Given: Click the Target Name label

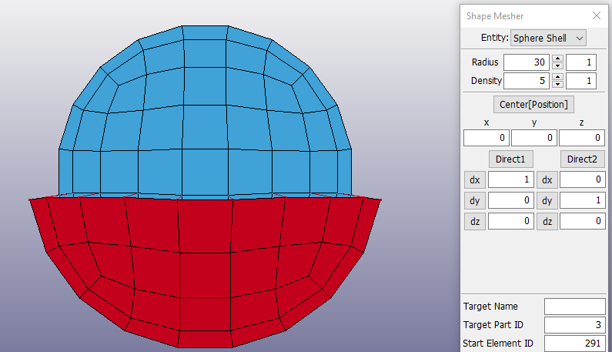Looking at the screenshot, I should point(490,307).
